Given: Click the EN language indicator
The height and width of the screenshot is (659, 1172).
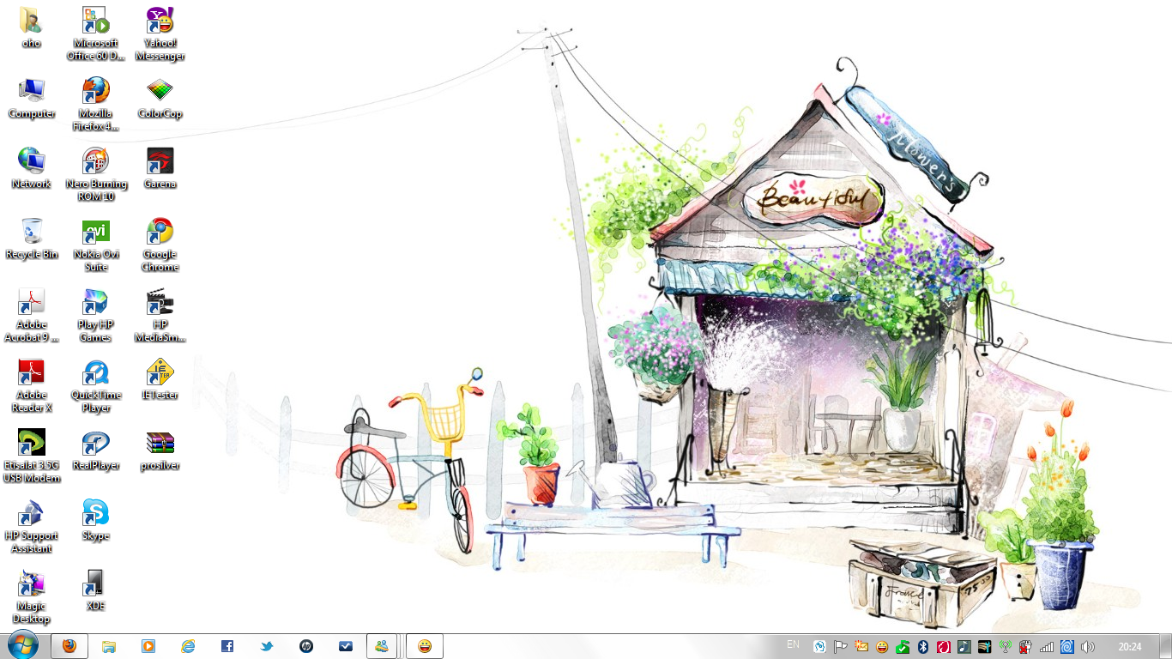Looking at the screenshot, I should 793,645.
